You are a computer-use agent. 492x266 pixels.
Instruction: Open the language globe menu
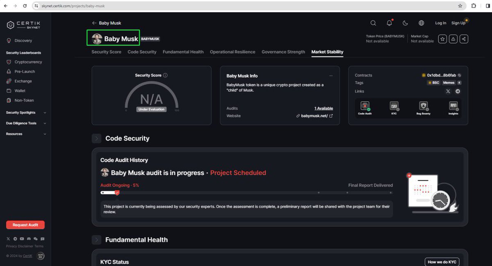[x=421, y=23]
